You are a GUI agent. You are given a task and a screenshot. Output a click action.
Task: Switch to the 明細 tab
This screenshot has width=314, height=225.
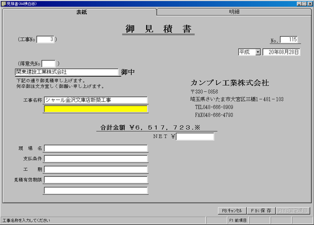(x=234, y=12)
